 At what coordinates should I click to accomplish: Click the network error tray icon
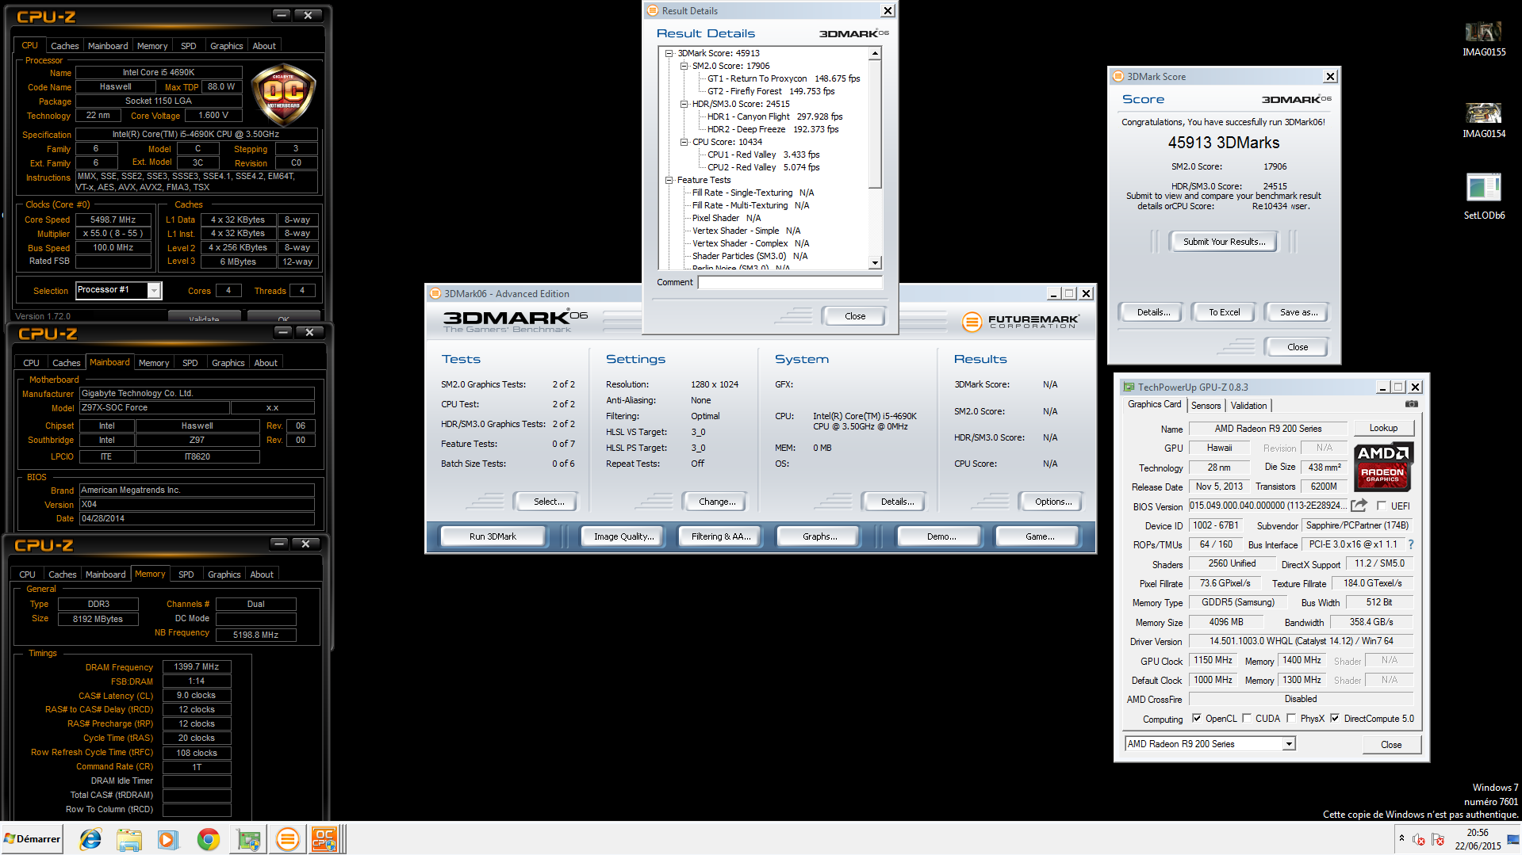[x=1438, y=839]
